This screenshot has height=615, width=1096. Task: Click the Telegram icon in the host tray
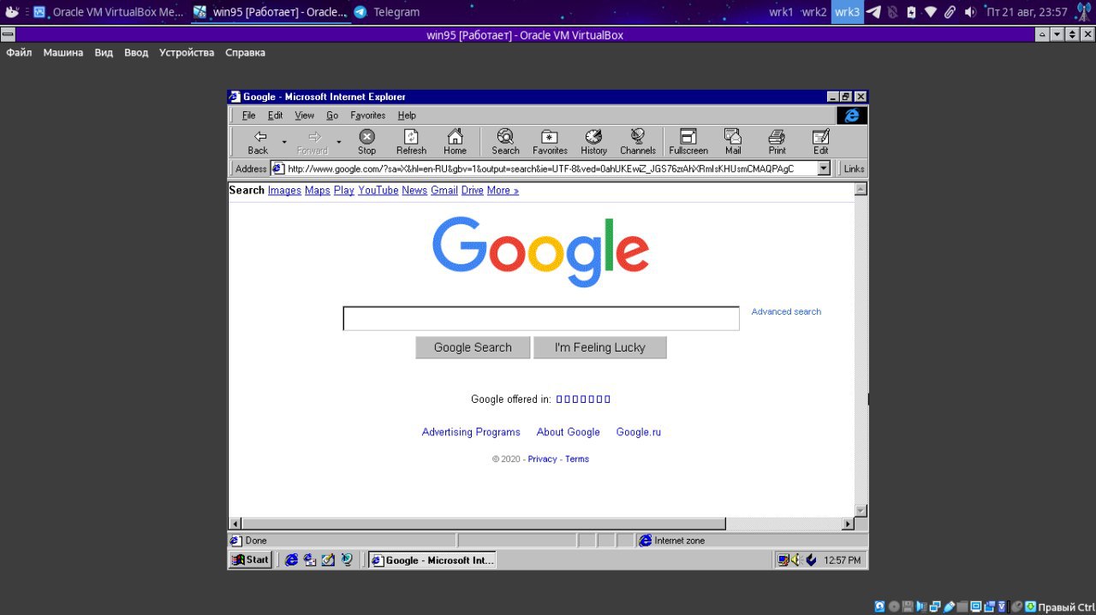pyautogui.click(x=873, y=12)
